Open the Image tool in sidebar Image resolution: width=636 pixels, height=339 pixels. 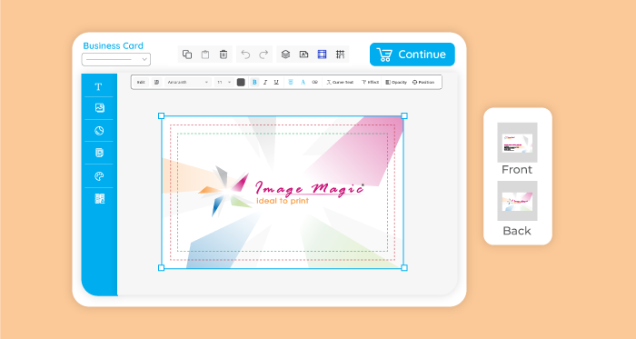coord(99,108)
